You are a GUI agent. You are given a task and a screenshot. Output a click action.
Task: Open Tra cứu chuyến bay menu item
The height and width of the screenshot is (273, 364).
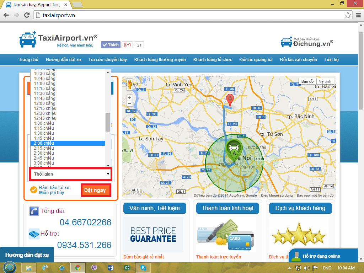[108, 60]
